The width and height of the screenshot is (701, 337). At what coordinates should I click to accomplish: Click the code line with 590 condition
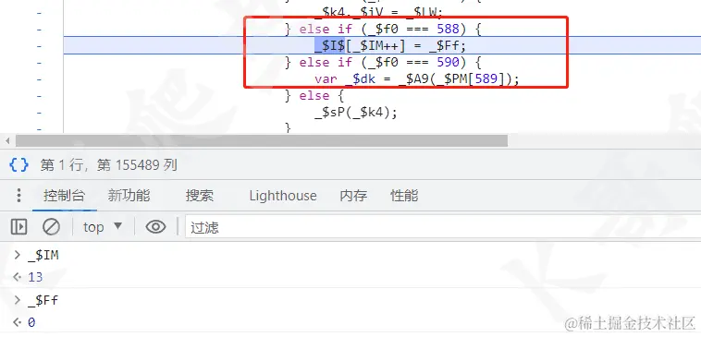pyautogui.click(x=383, y=62)
